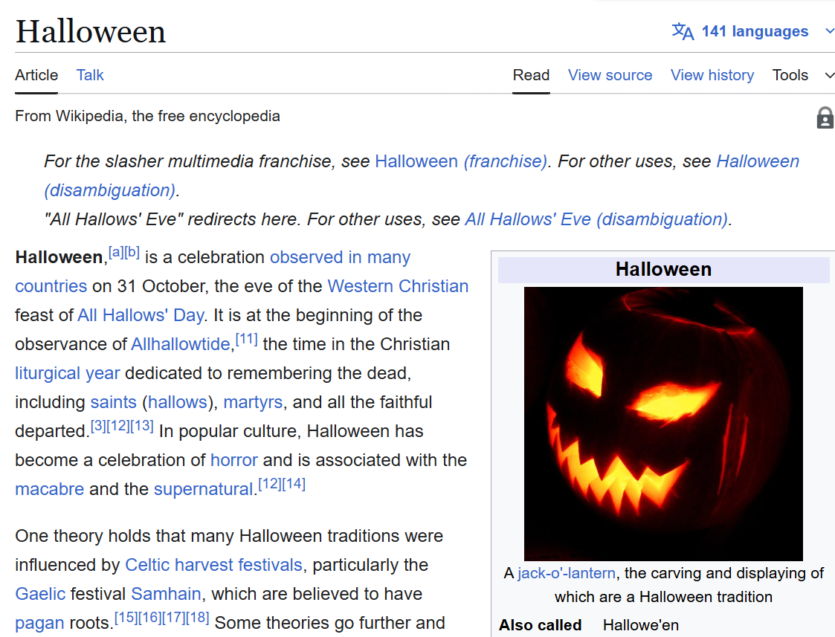Follow the horror link
This screenshot has width=835, height=637.
click(x=233, y=460)
